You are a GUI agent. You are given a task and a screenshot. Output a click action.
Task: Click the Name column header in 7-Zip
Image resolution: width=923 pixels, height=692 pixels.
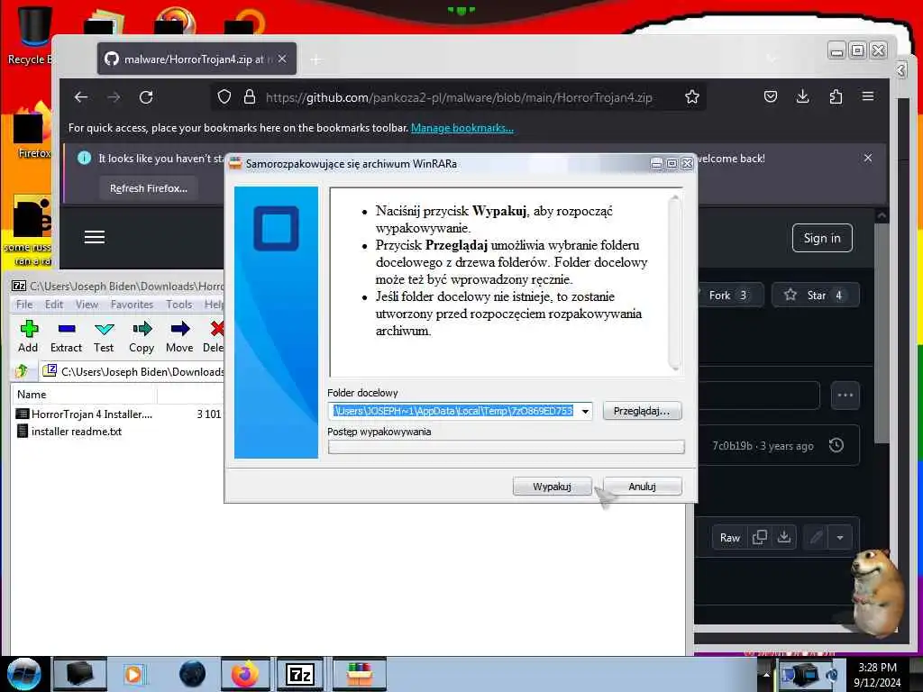tap(84, 395)
